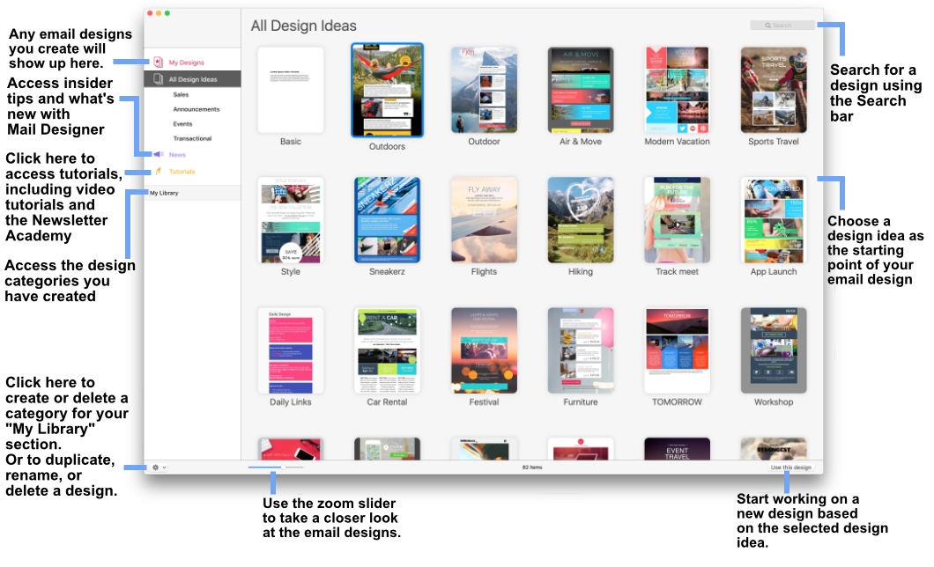
Task: Click the All Design Ideas heading
Action: pyautogui.click(x=304, y=26)
